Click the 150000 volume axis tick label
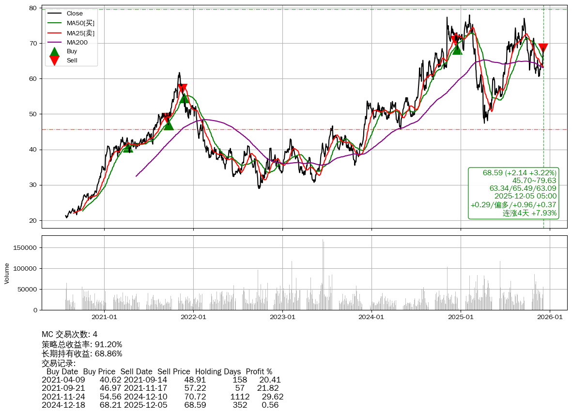572x414 pixels. pos(25,248)
